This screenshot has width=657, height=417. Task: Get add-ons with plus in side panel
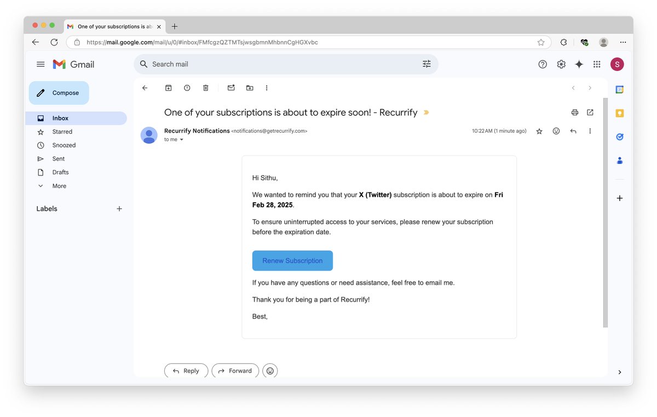[x=620, y=198]
